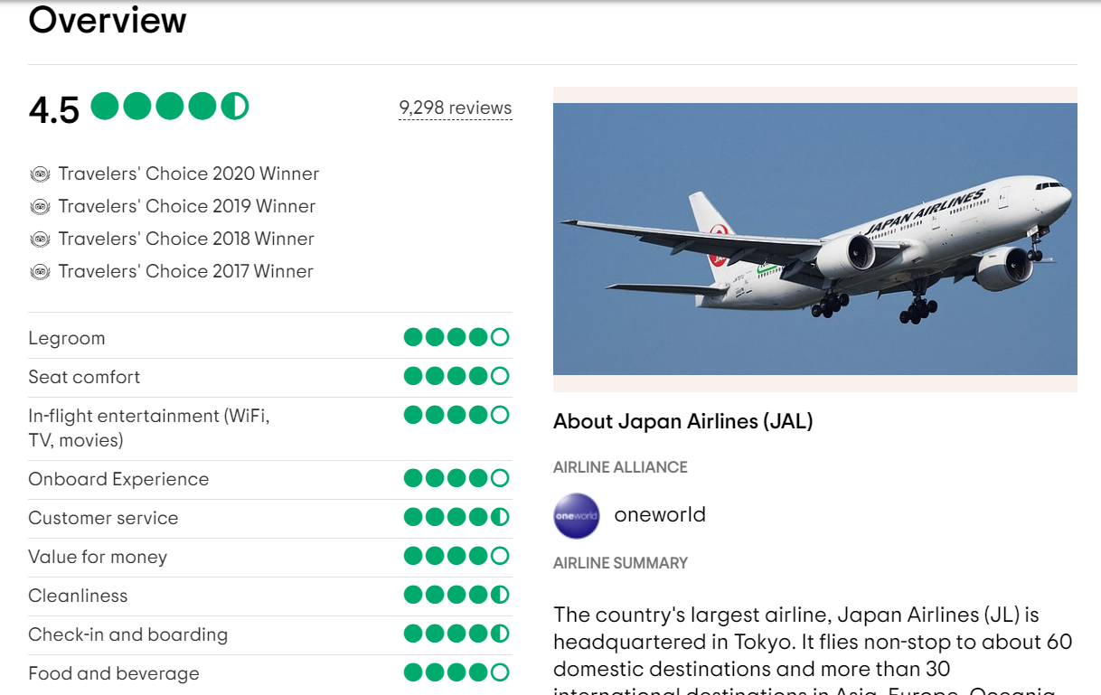
Task: Click the "Travelers' Choice 2019 Winner" text
Action: click(x=187, y=206)
